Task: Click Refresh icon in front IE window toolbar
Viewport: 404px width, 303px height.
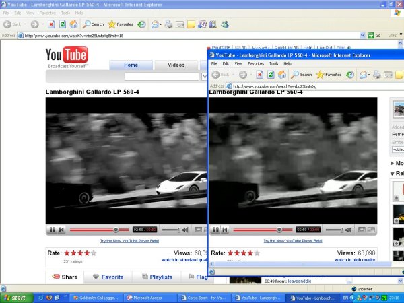Action: coord(271,75)
